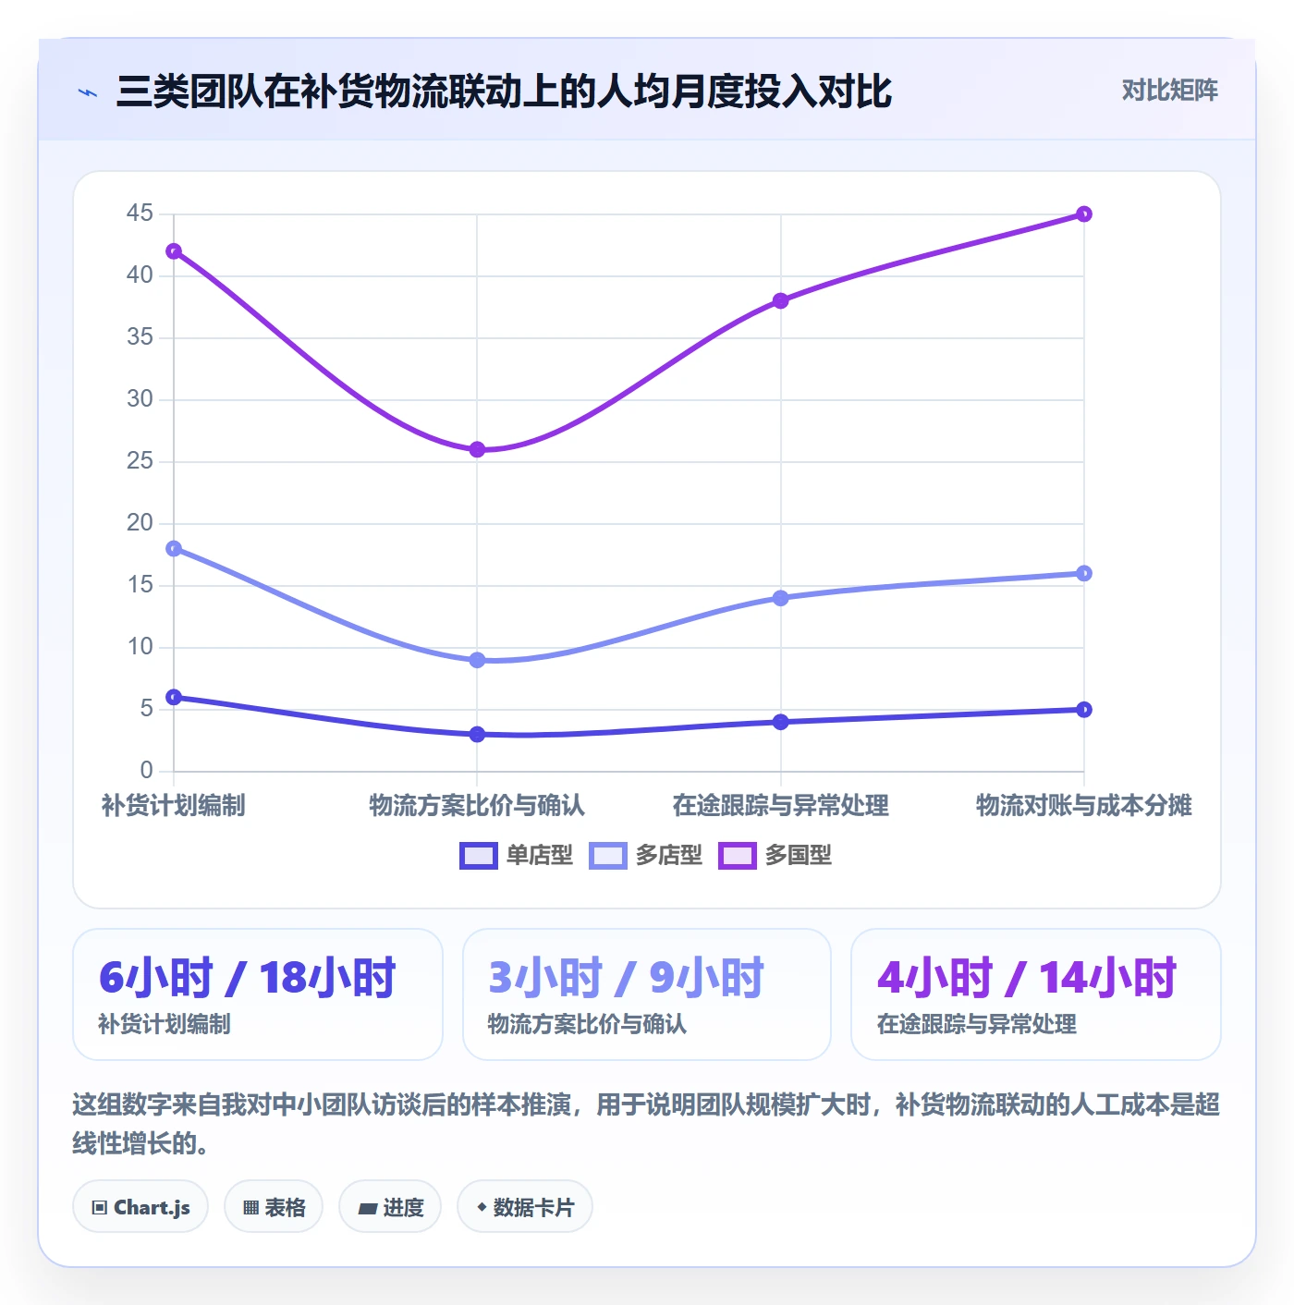This screenshot has height=1305, width=1294.
Task: Click the 补货计划编制 caption under 6小时 / 18小时
Action: pos(165,1024)
